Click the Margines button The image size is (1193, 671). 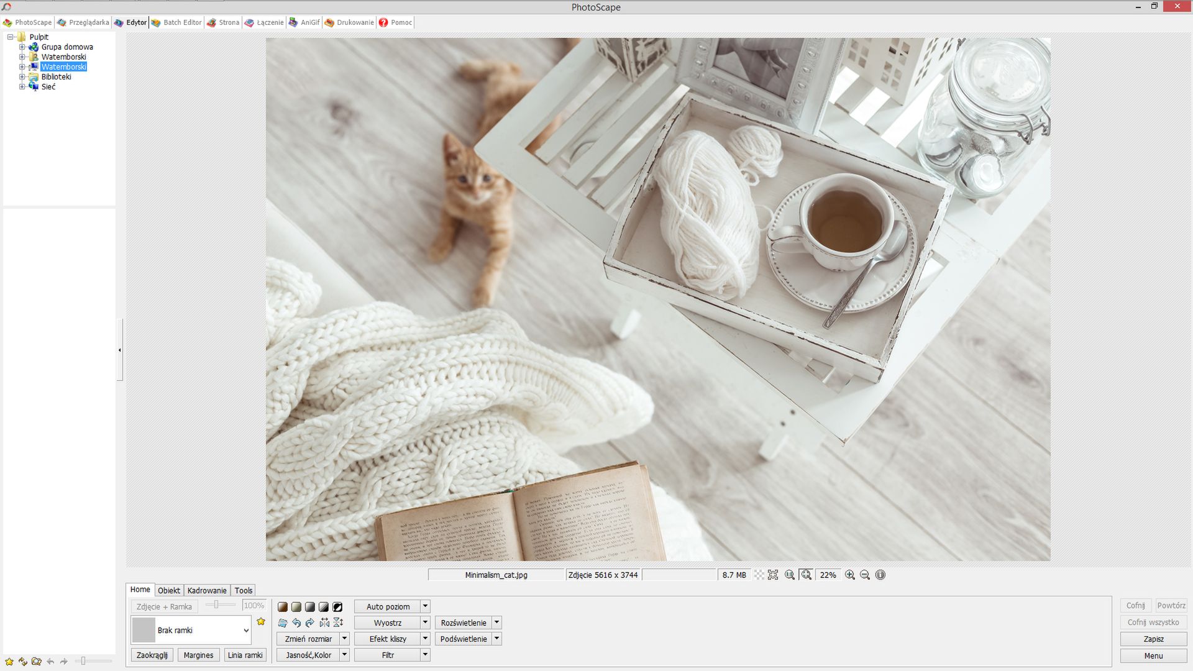point(199,655)
